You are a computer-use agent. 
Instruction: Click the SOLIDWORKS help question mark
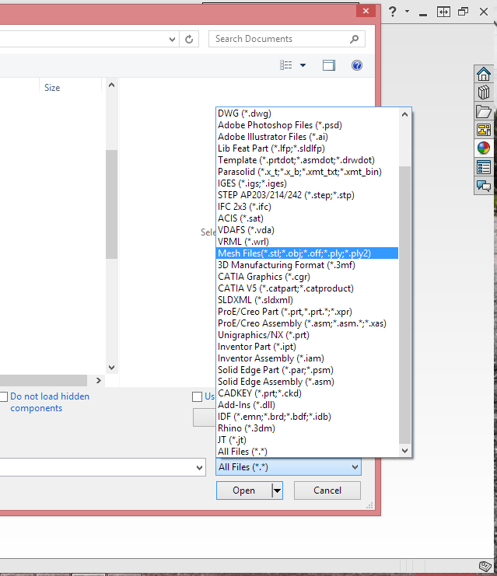tap(393, 12)
